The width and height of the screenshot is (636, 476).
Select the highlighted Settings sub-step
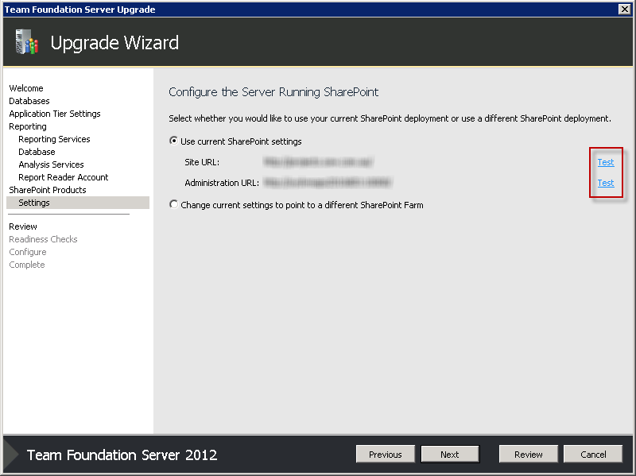pos(78,203)
